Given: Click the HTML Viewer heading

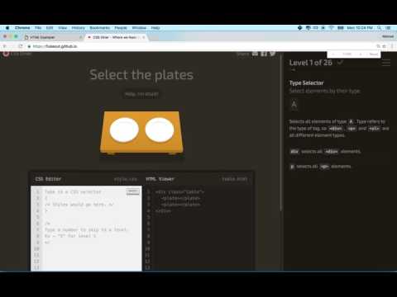Looking at the screenshot, I should [160, 179].
